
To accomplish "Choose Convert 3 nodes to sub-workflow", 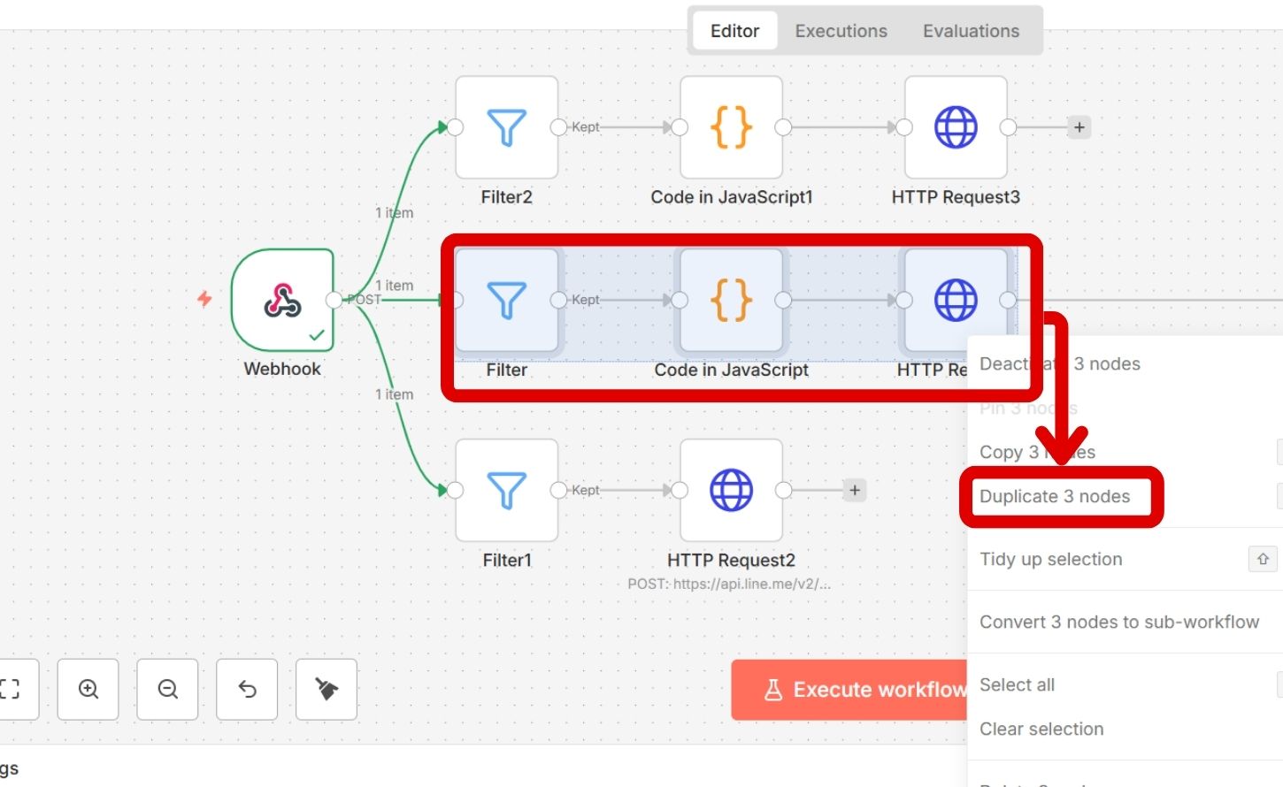I will point(1119,623).
